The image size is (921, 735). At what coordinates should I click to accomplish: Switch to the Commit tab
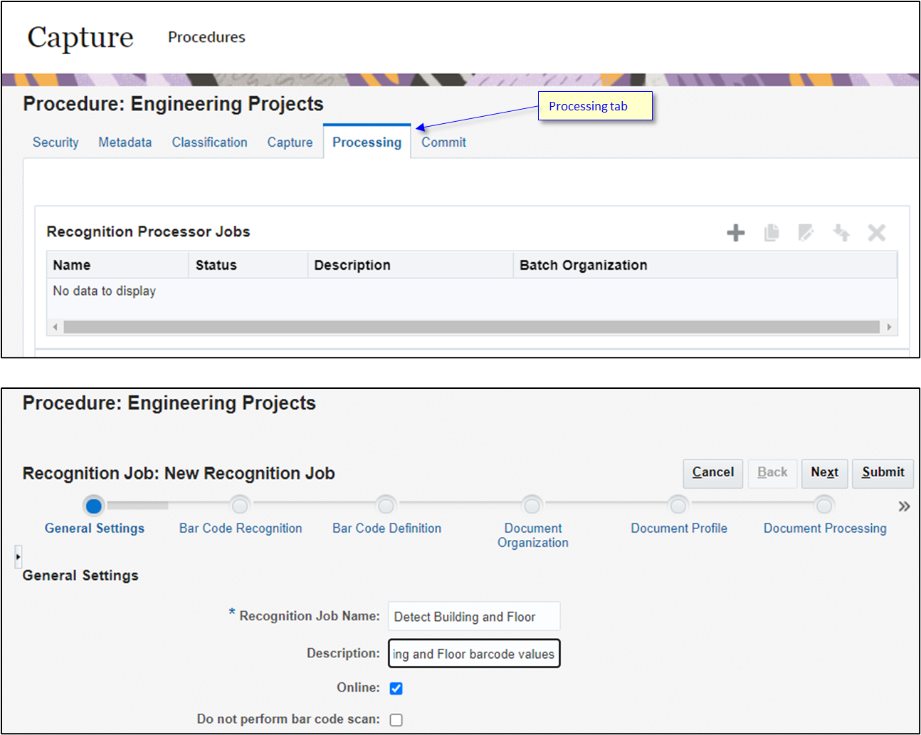443,142
